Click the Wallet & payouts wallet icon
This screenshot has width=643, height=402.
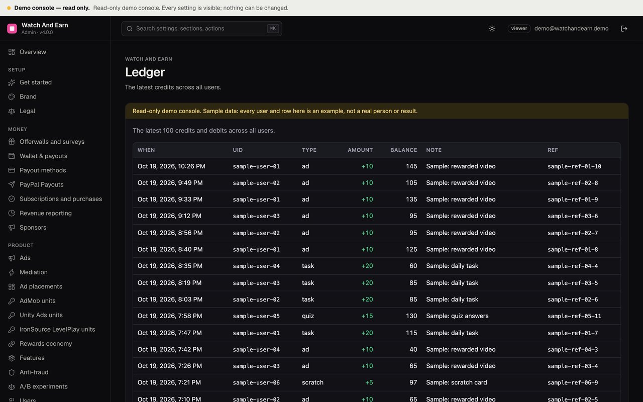(x=12, y=156)
